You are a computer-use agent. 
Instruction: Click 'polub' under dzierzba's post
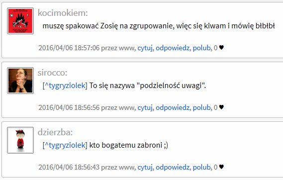pos(202,168)
